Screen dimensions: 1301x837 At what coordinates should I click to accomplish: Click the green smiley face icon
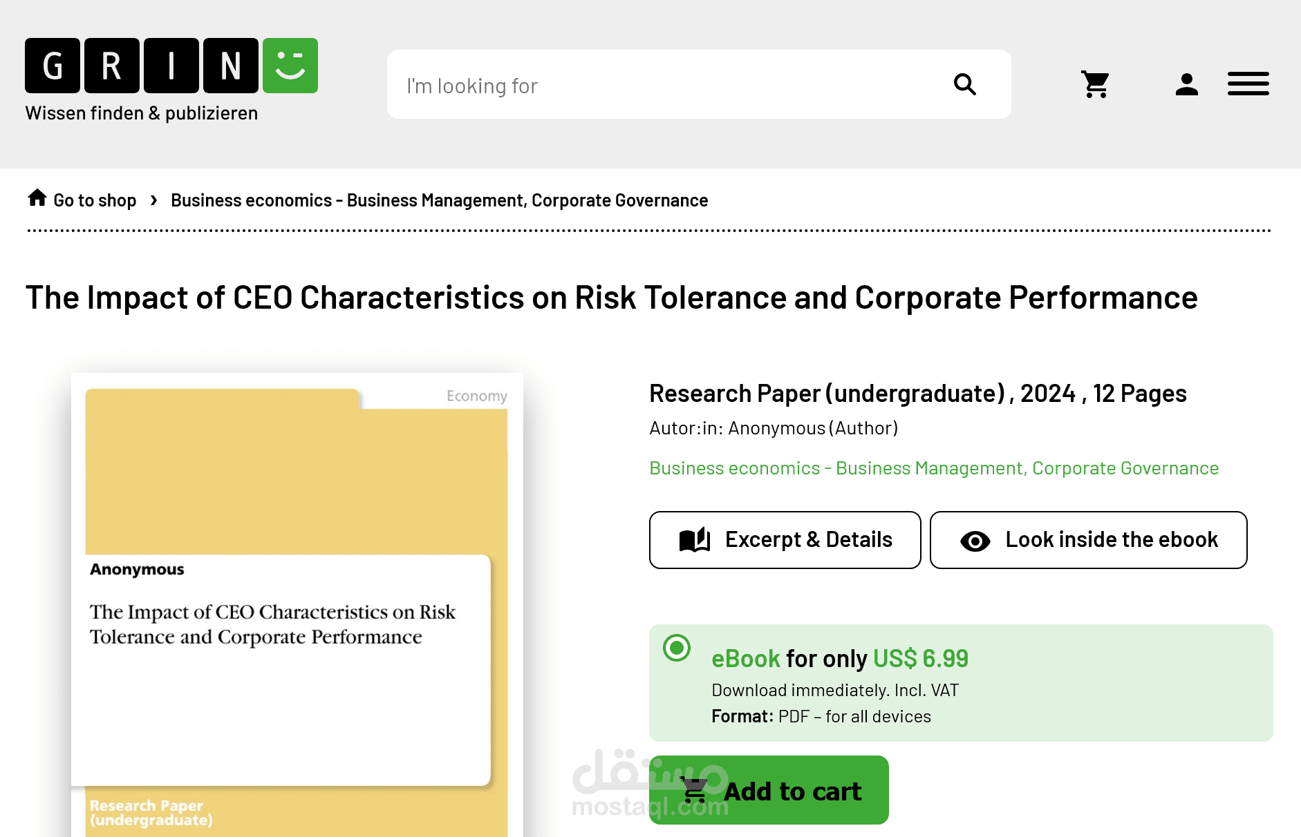(x=290, y=66)
